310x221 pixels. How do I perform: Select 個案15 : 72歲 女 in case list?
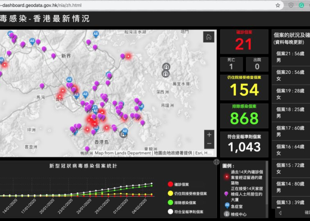(291, 168)
